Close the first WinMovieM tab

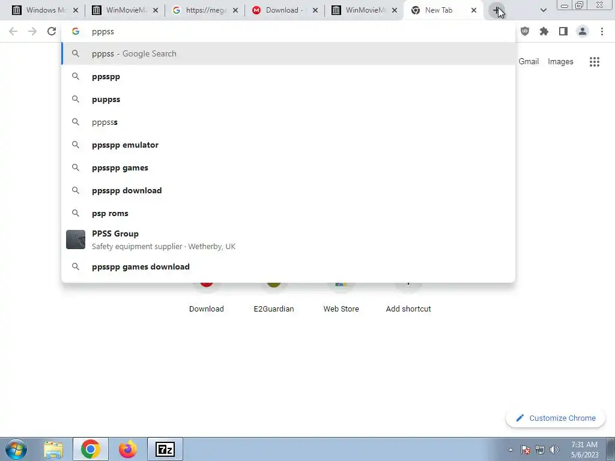click(156, 11)
